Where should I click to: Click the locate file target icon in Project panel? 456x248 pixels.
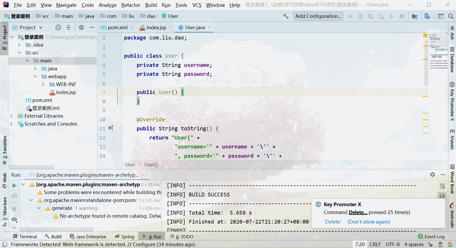coord(58,27)
